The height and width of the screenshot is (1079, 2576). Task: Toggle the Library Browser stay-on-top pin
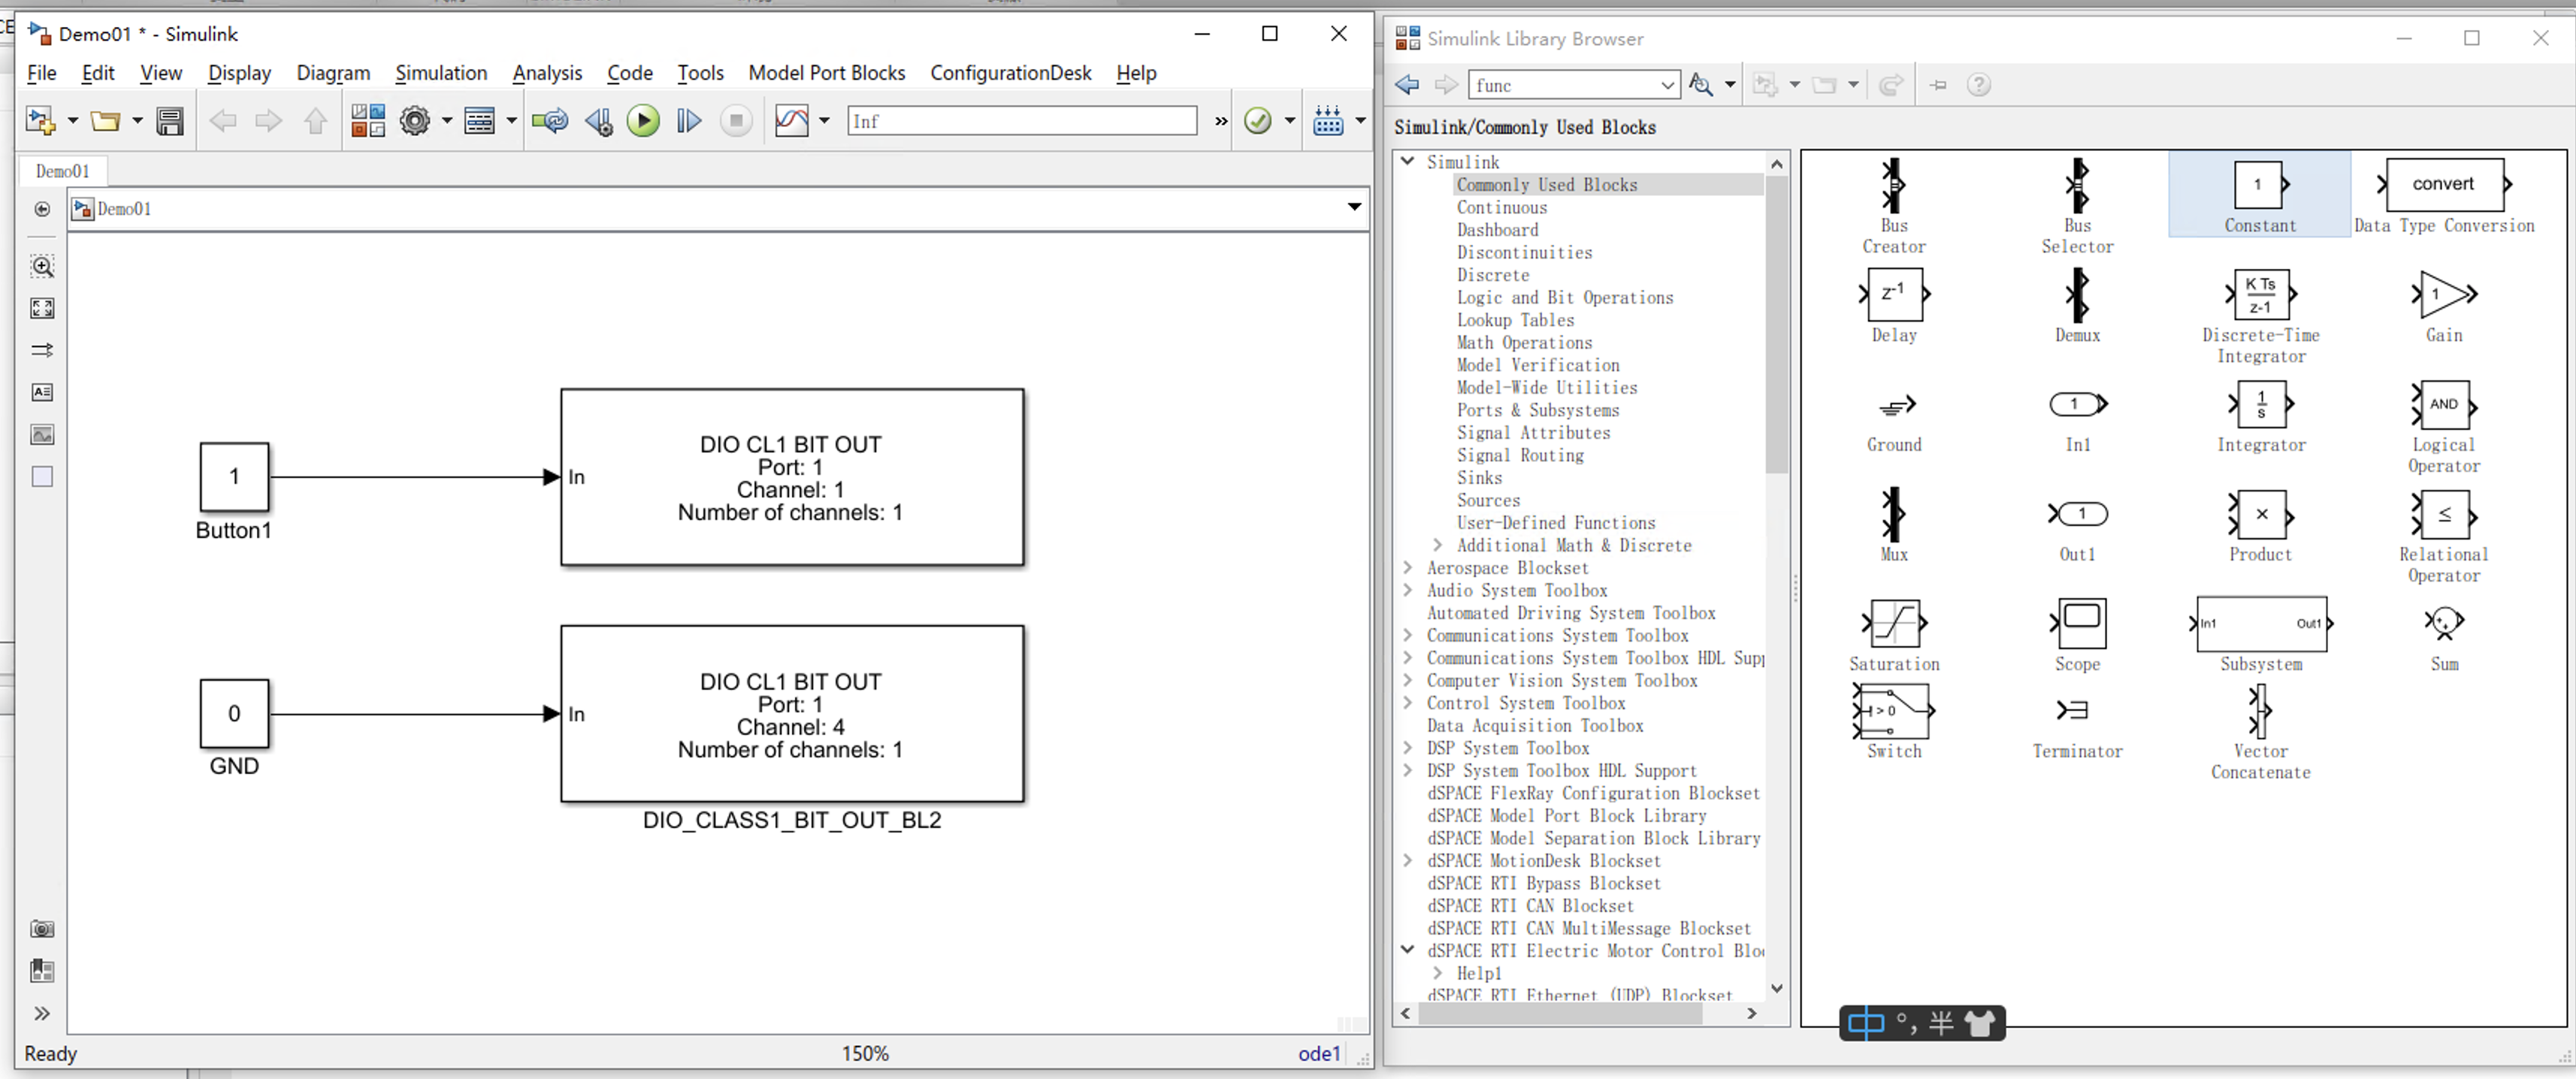point(1938,85)
